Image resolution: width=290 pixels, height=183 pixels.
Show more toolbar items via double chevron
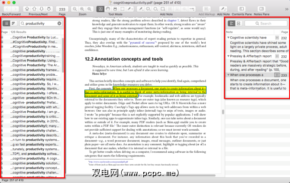[x=287, y=9]
